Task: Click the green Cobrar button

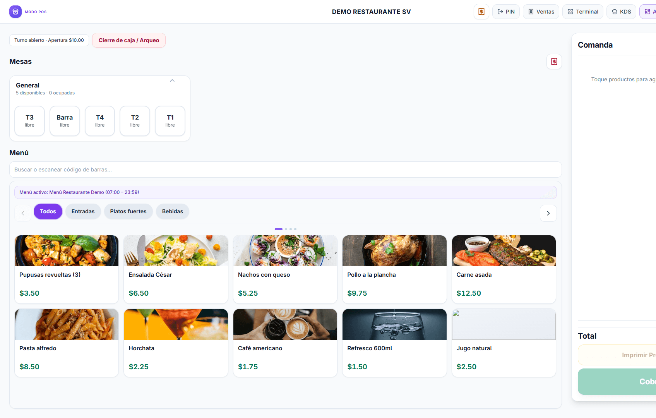Action: (617, 382)
